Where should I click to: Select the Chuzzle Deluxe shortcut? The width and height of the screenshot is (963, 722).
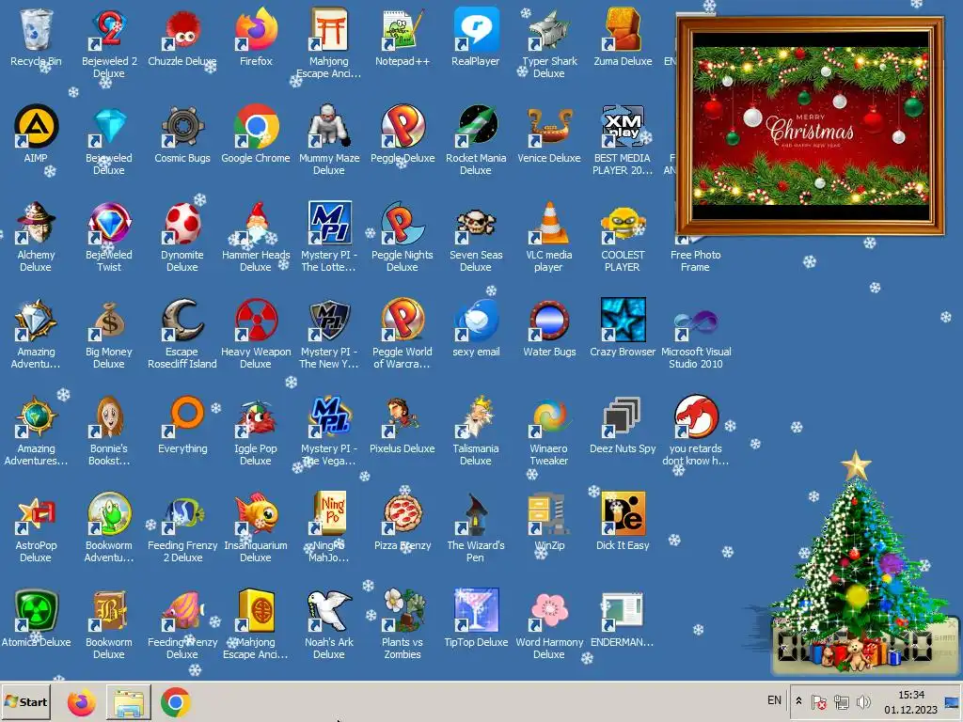tap(182, 29)
